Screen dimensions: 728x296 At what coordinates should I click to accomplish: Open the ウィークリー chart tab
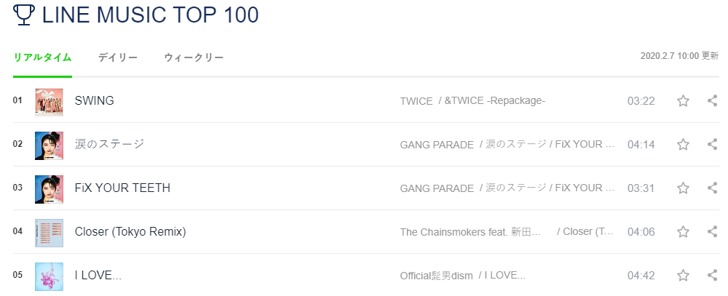194,57
